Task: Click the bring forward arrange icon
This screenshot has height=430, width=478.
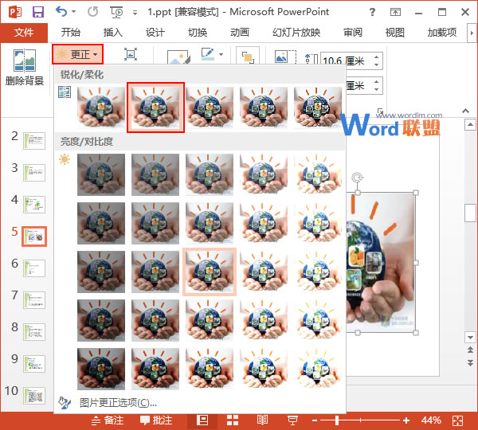Action: tap(248, 56)
